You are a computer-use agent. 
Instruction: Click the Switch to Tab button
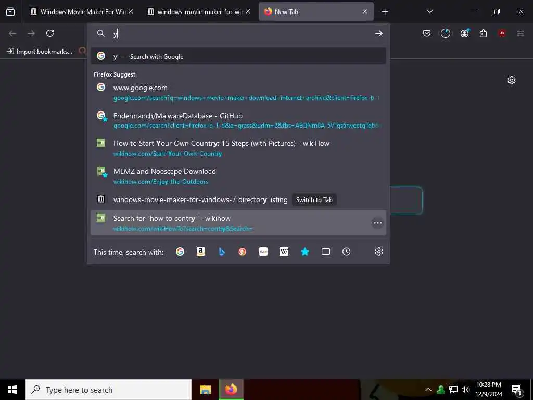[314, 199]
